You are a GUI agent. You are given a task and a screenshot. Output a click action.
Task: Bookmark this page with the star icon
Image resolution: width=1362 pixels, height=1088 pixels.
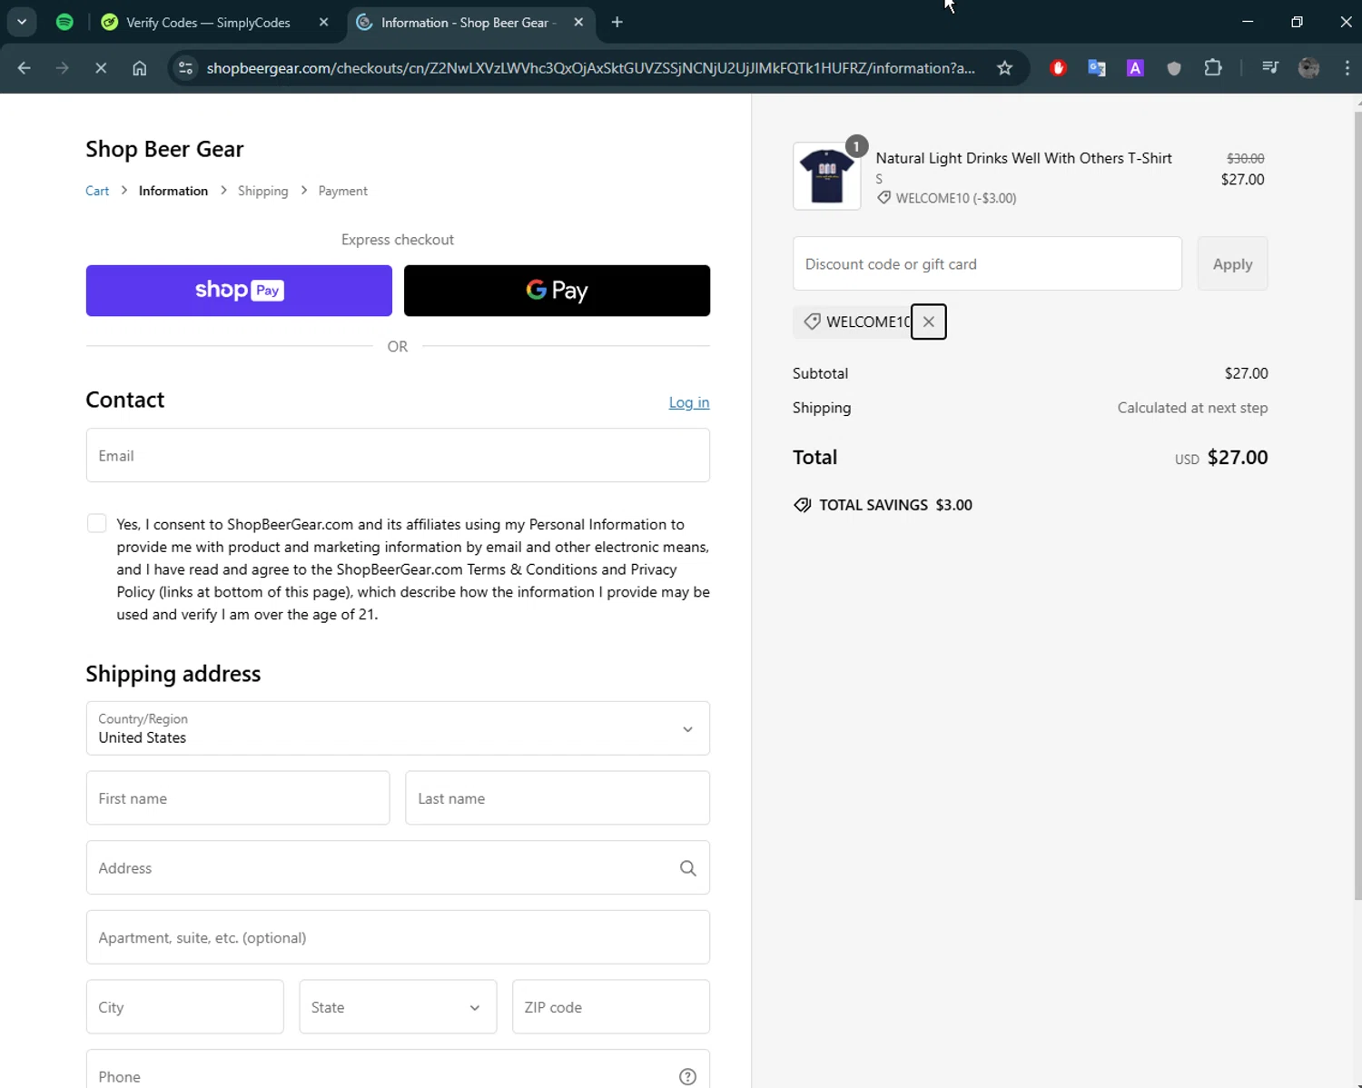pyautogui.click(x=1004, y=68)
